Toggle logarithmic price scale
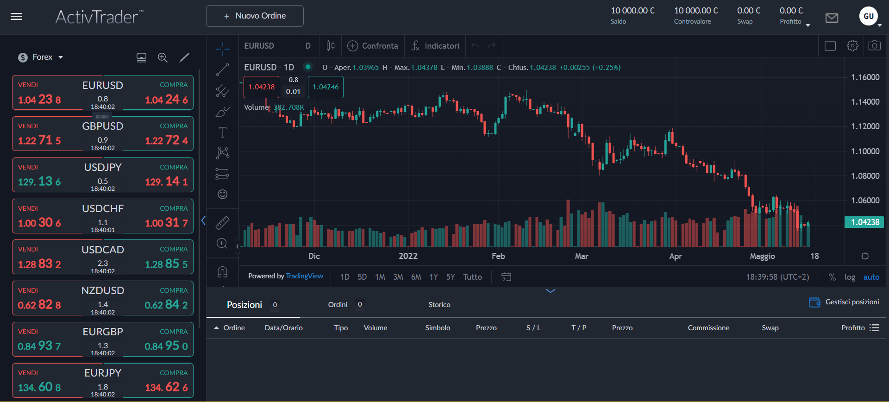The width and height of the screenshot is (889, 402). (850, 277)
